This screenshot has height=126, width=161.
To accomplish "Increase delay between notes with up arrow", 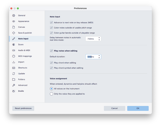I will pyautogui.click(x=99, y=38).
